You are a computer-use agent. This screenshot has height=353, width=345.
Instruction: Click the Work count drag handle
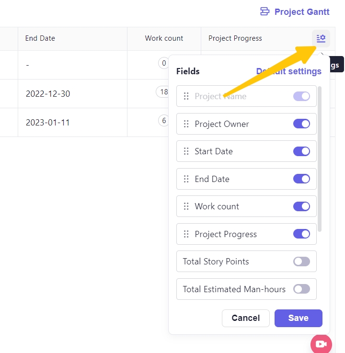coord(186,206)
